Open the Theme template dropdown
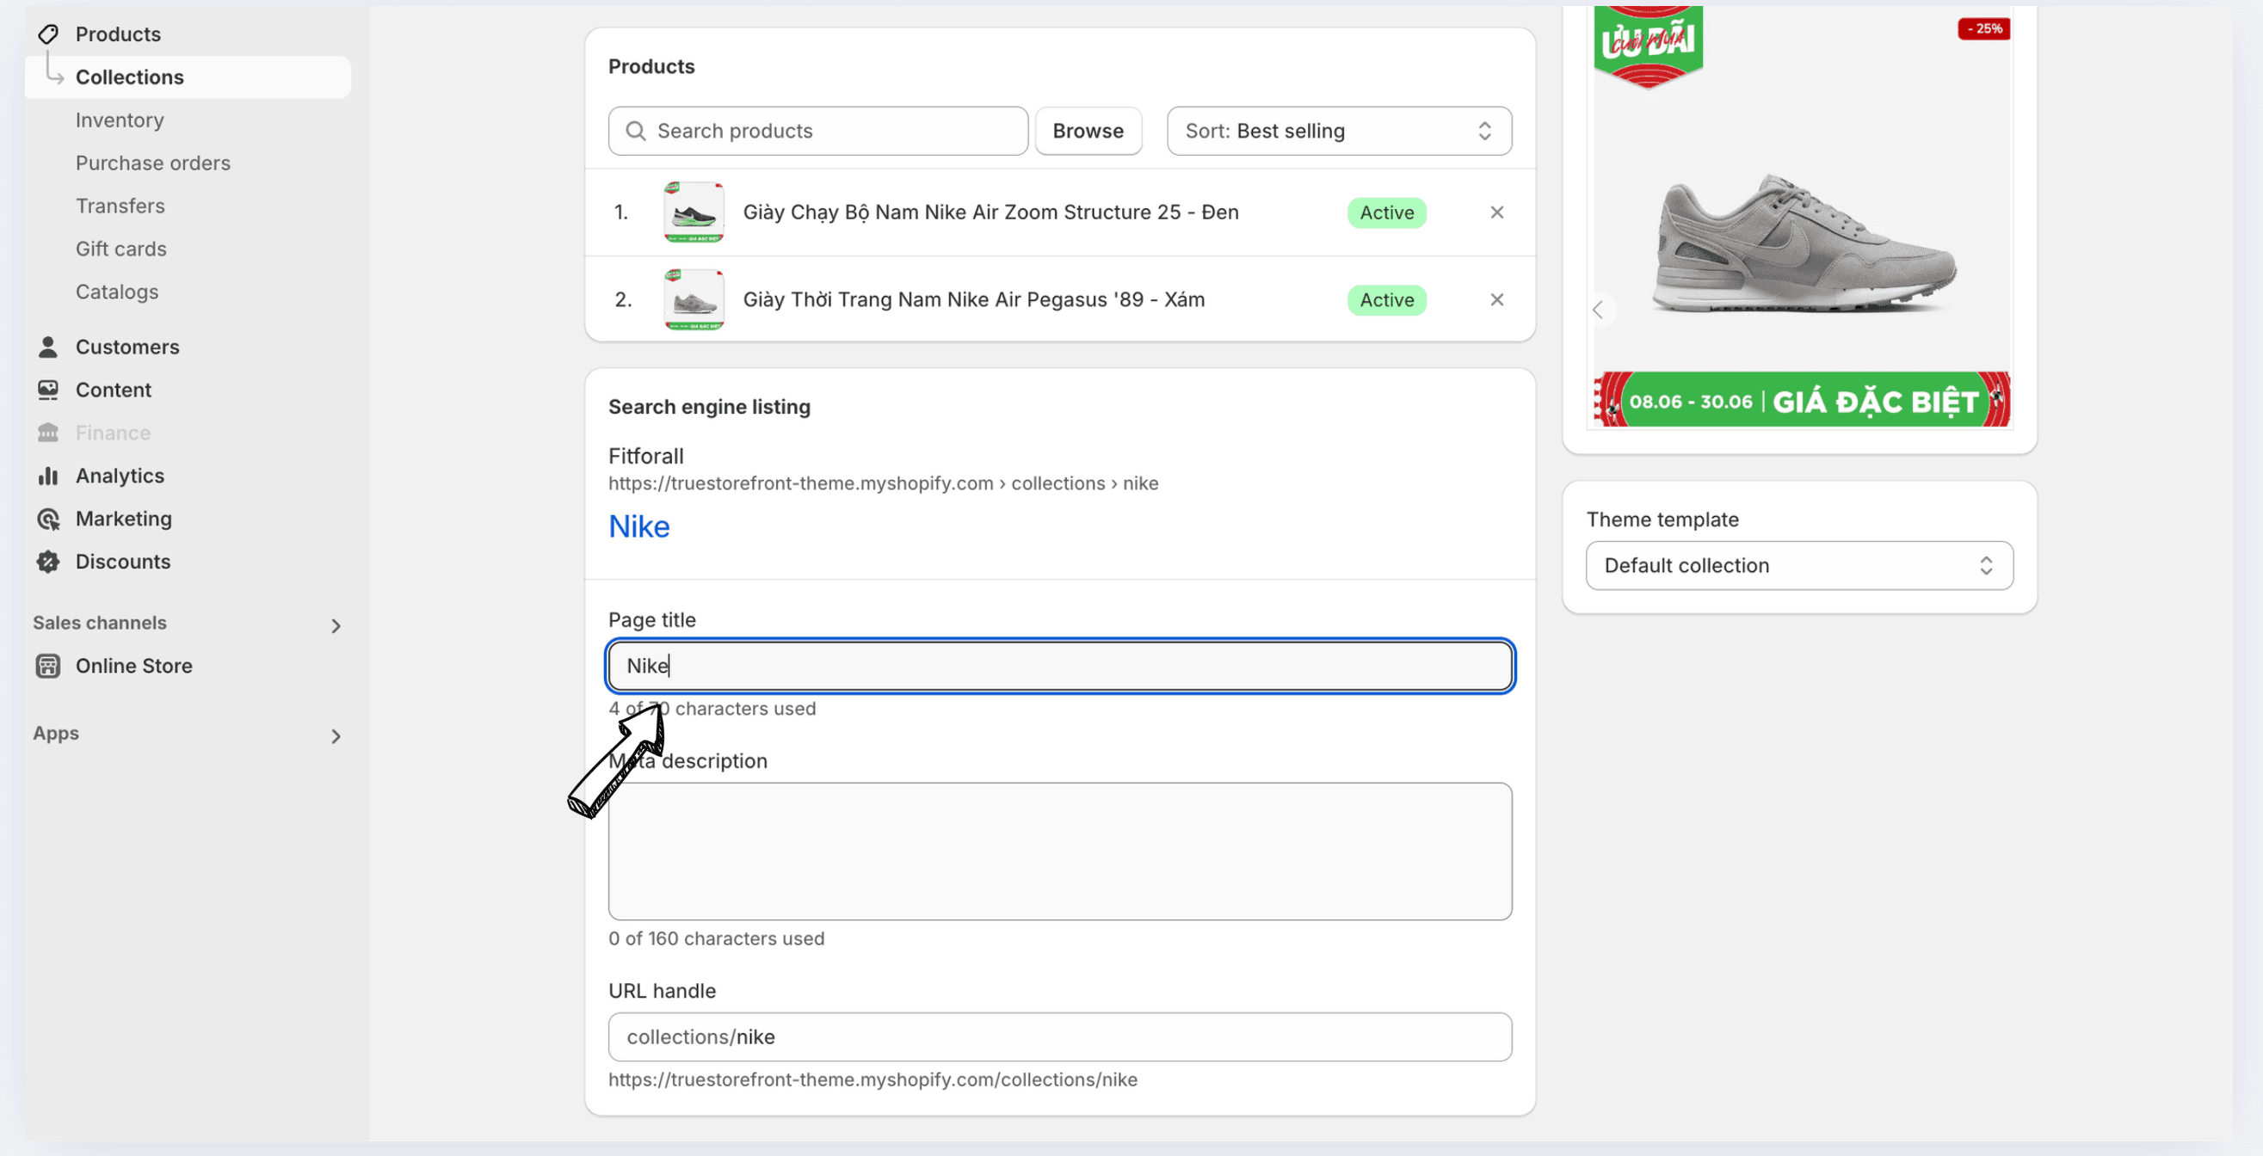The height and width of the screenshot is (1156, 2263). (1800, 565)
